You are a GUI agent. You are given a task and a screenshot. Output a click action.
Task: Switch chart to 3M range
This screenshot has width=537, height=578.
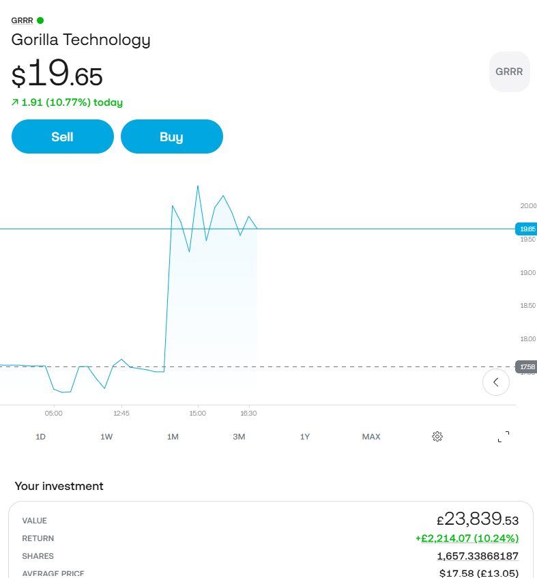[x=239, y=437]
